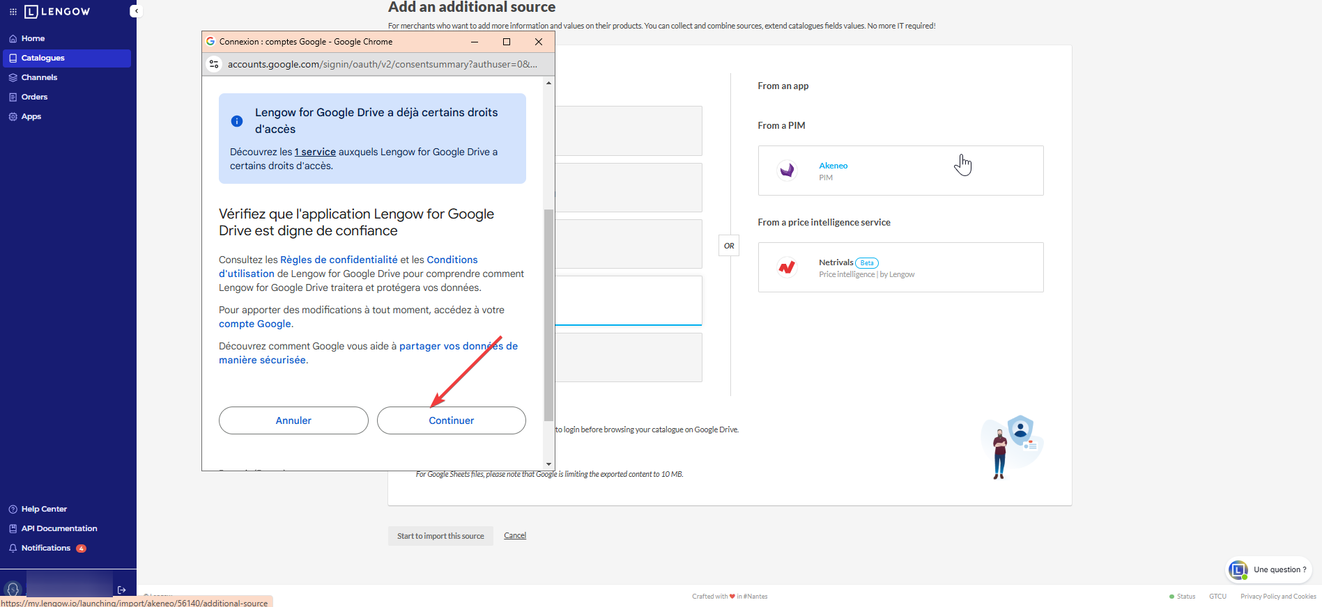Open the apps grid icon beside the logo
1322x607 pixels.
pyautogui.click(x=13, y=12)
